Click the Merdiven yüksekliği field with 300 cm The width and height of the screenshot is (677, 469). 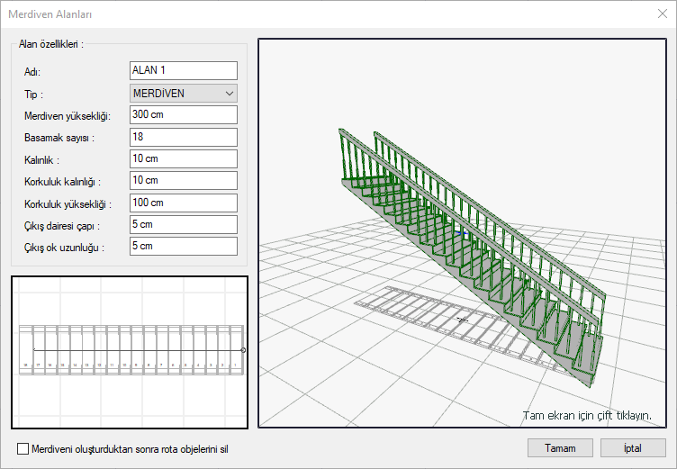[x=183, y=114]
